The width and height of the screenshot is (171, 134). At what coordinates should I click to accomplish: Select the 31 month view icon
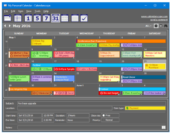click(56, 18)
